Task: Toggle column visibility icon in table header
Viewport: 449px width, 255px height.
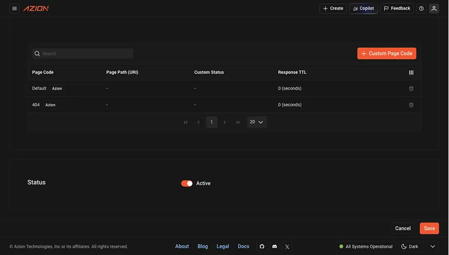Action: [x=411, y=72]
